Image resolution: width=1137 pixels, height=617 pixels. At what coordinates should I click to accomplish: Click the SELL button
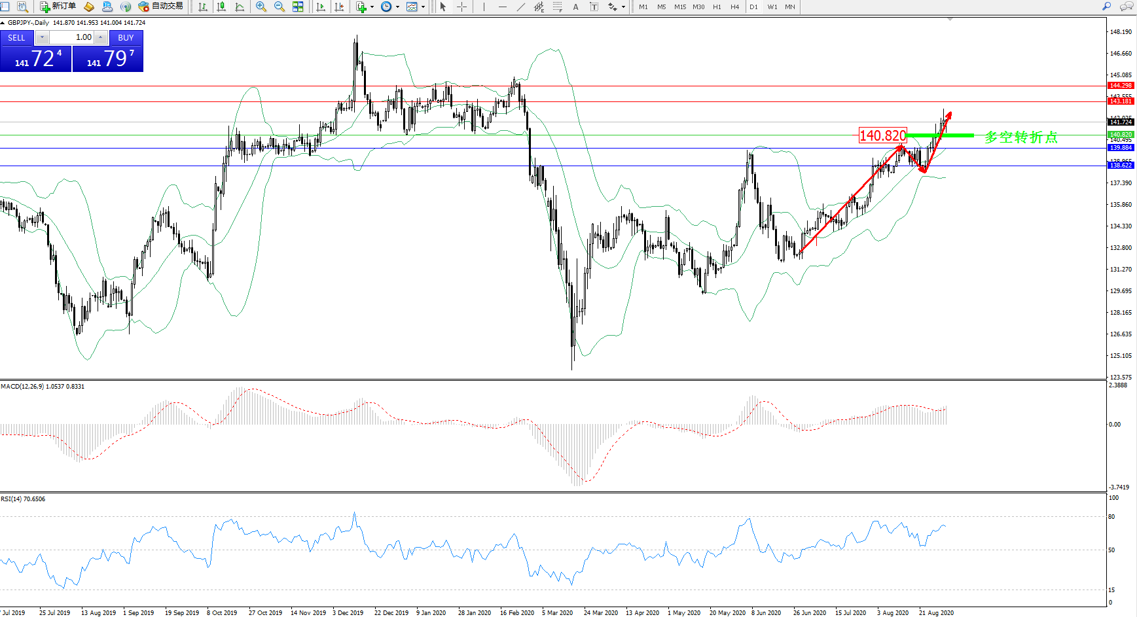(x=16, y=38)
